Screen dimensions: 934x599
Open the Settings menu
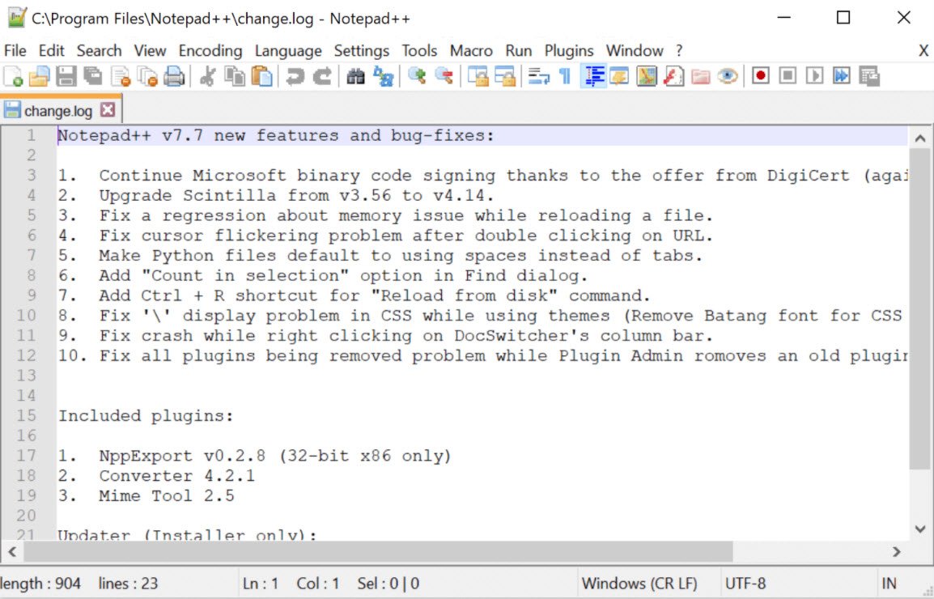362,51
